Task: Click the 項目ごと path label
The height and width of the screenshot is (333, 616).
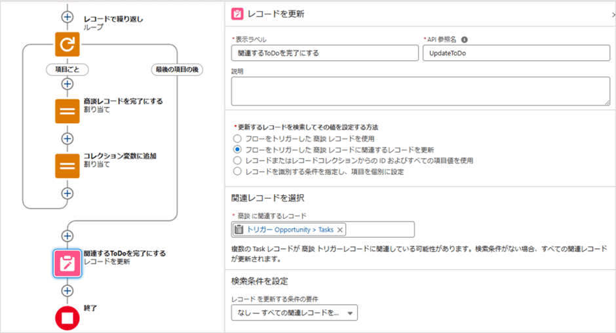Action: coord(67,69)
